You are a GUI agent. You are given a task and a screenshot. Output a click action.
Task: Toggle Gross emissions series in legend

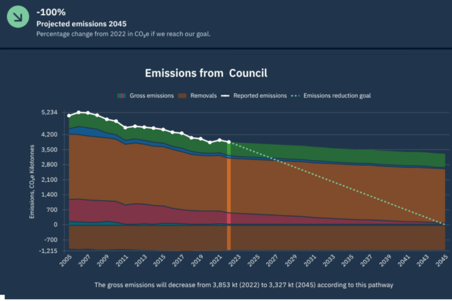pyautogui.click(x=151, y=96)
